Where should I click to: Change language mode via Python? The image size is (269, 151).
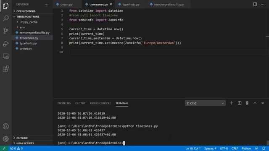pyautogui.click(x=246, y=148)
